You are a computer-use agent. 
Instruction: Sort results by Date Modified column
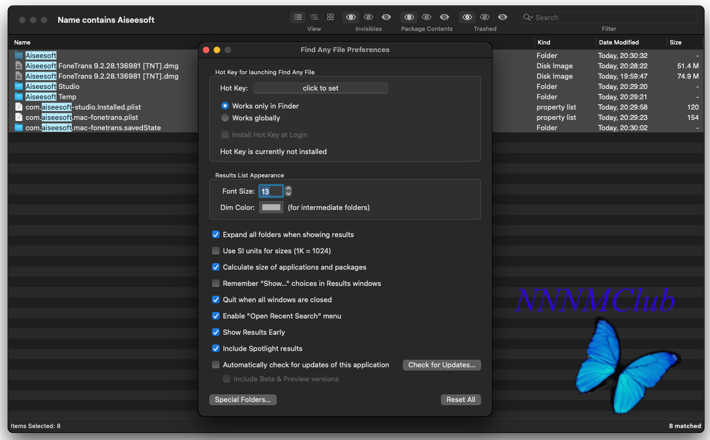(619, 42)
